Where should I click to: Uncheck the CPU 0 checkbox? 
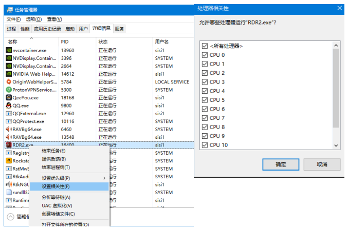point(205,55)
